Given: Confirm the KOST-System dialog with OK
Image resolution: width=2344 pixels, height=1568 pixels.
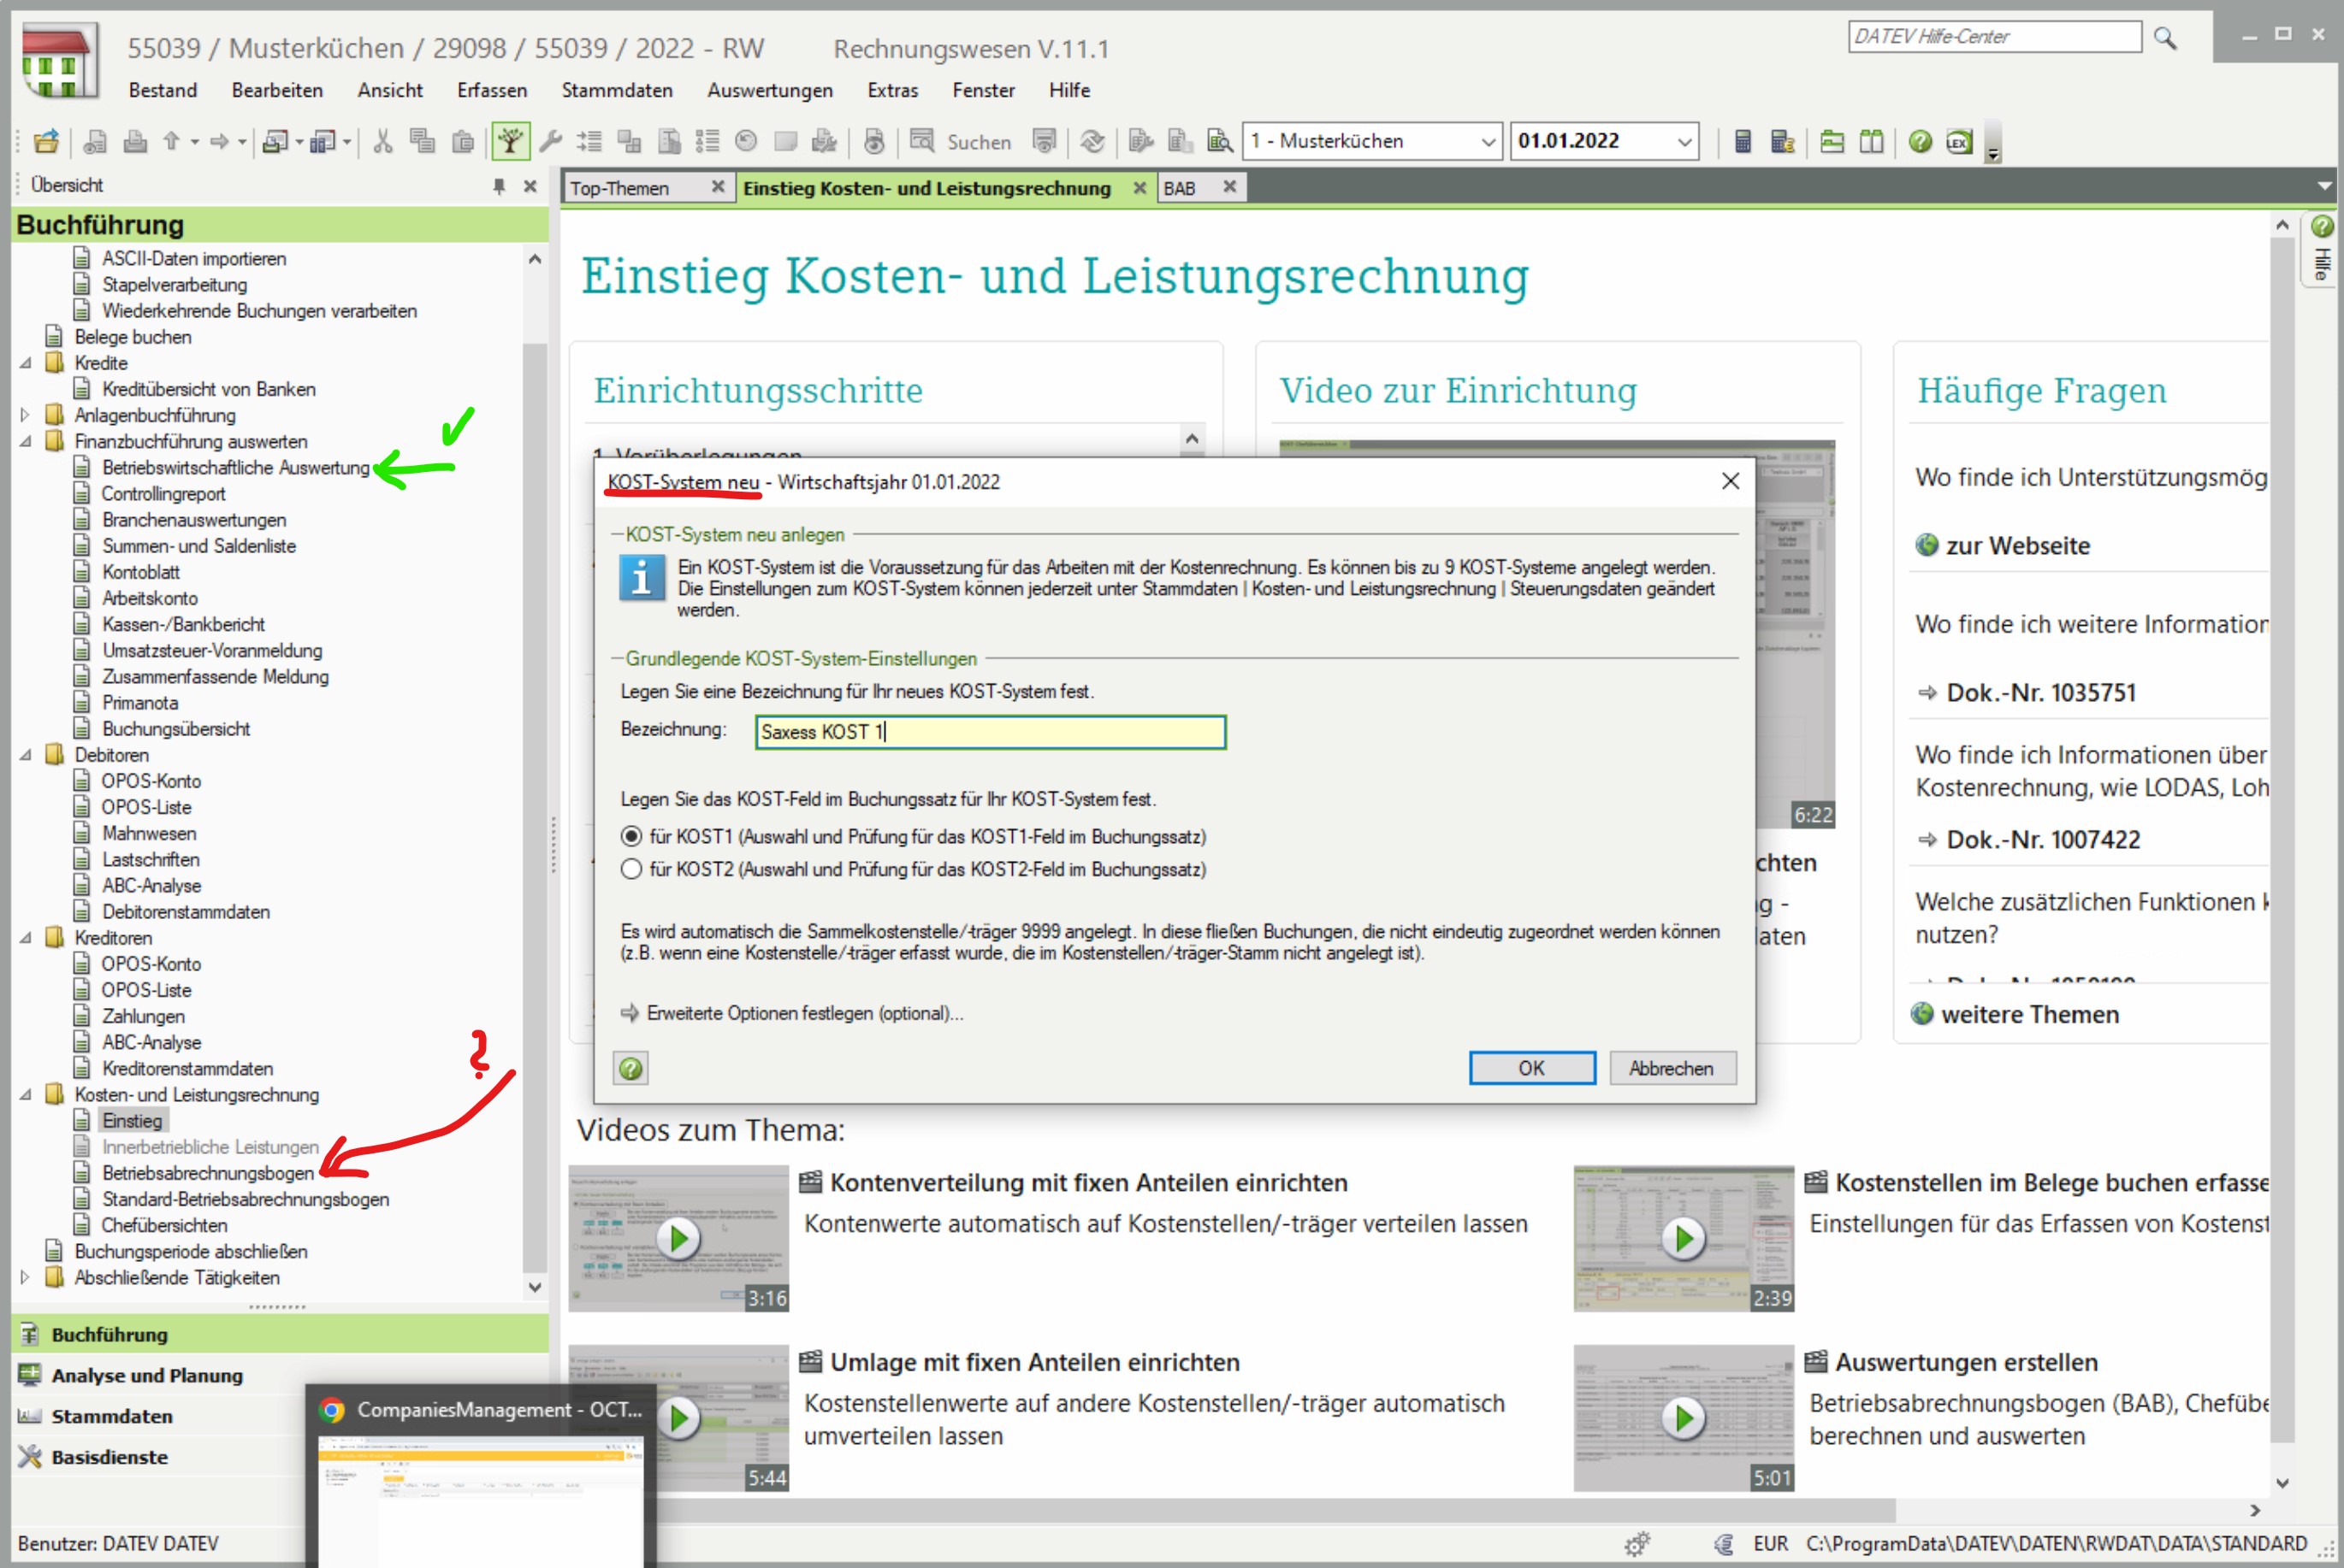Looking at the screenshot, I should (1530, 1067).
